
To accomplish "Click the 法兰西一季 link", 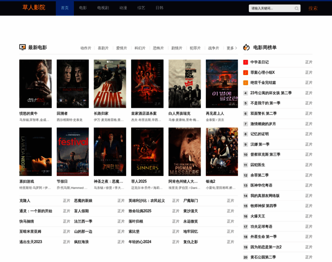I will point(83,221).
